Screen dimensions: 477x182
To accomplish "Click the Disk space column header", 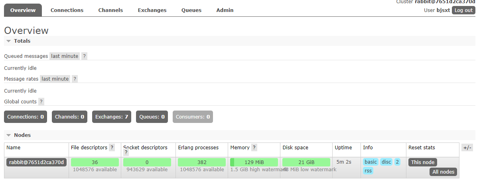I will pos(296,148).
